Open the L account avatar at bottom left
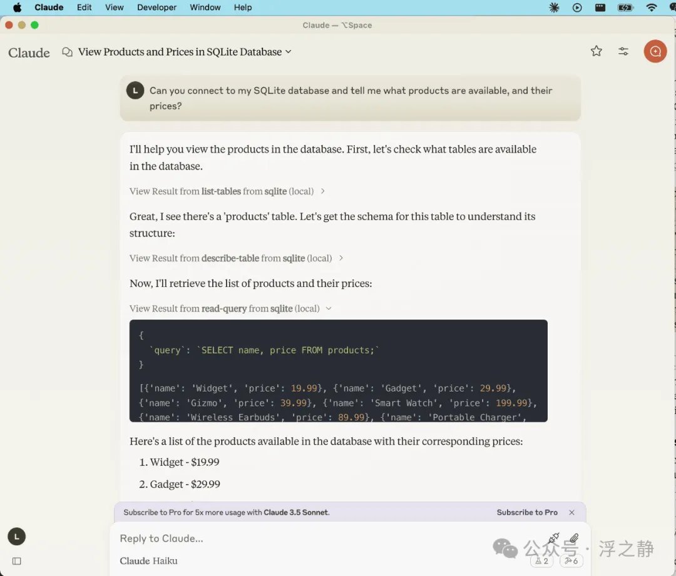The width and height of the screenshot is (676, 576). pos(17,537)
